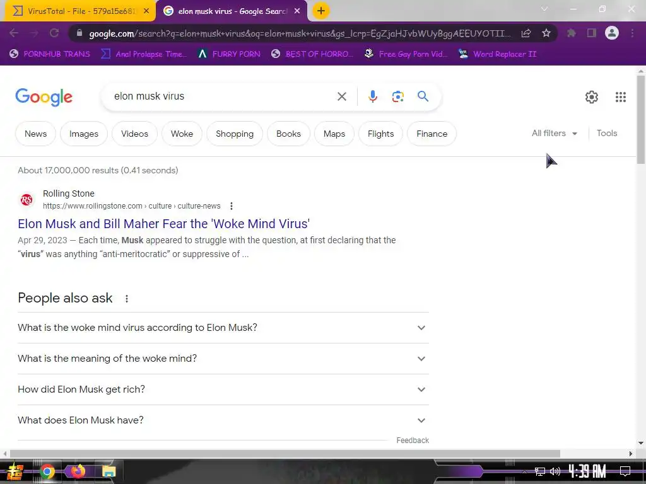Open the Chrome three-dot menu
Image resolution: width=646 pixels, height=484 pixels.
(632, 33)
